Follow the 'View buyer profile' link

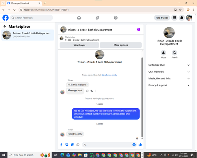[110, 75]
